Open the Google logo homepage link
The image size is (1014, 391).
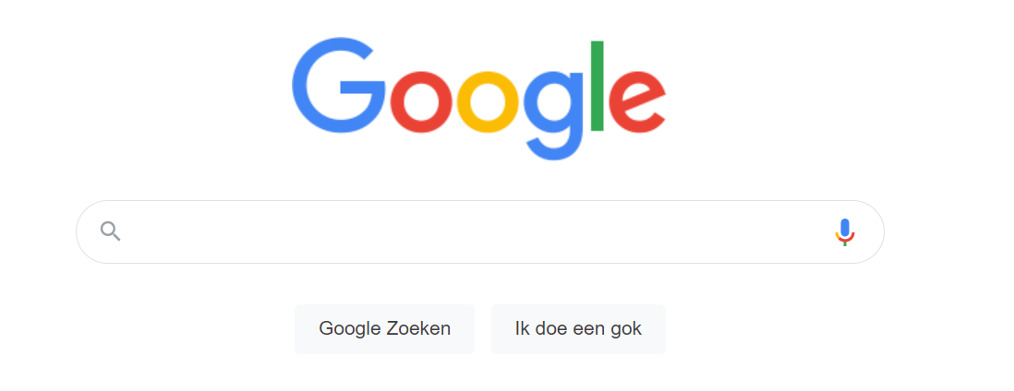point(479,100)
